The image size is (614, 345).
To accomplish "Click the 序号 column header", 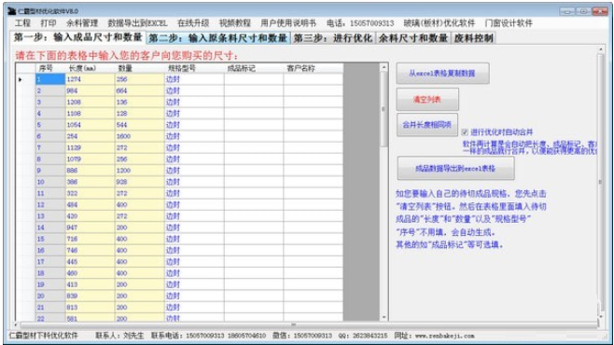I will pyautogui.click(x=50, y=68).
